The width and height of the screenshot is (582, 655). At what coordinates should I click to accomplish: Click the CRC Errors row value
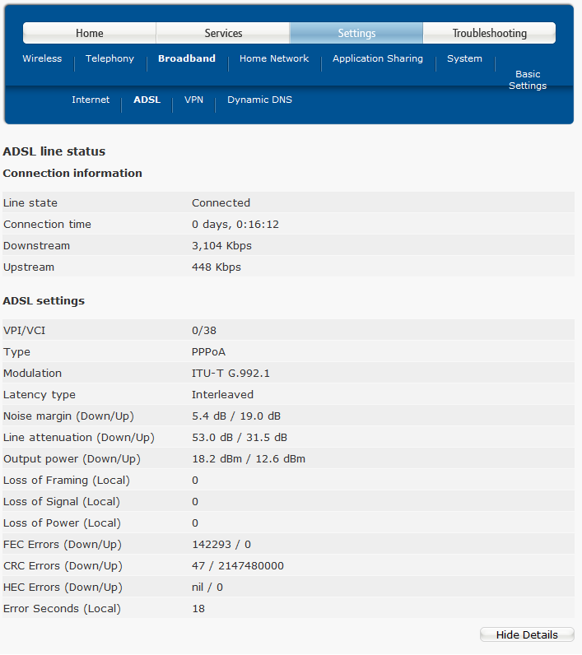238,566
